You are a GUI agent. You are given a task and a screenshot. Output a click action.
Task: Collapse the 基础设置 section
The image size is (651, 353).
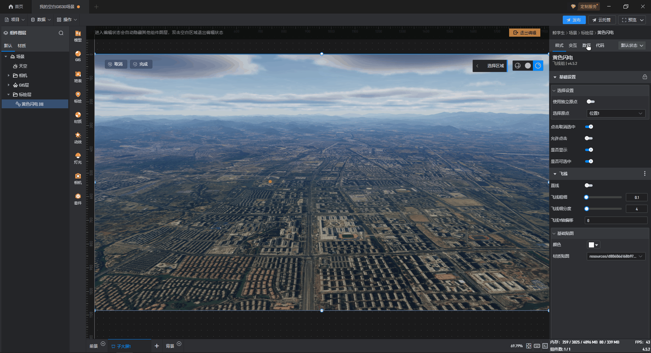[x=555, y=77]
